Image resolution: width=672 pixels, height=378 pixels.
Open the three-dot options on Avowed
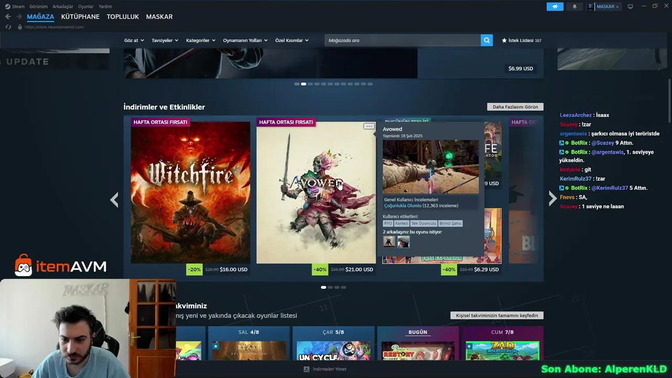[x=369, y=126]
